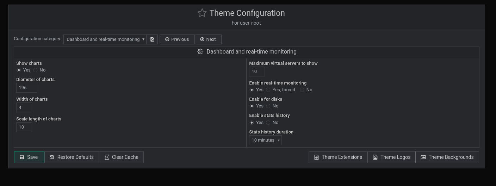Click the Theme Backgrounds image icon

[x=423, y=157]
